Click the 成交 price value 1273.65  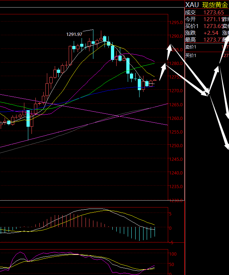pos(214,13)
